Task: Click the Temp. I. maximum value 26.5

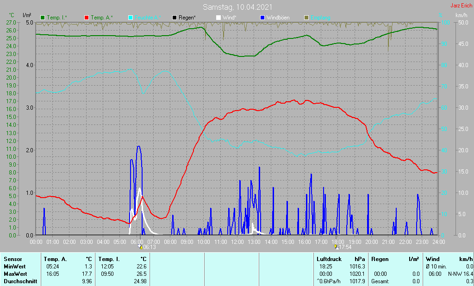Action: tap(142, 274)
